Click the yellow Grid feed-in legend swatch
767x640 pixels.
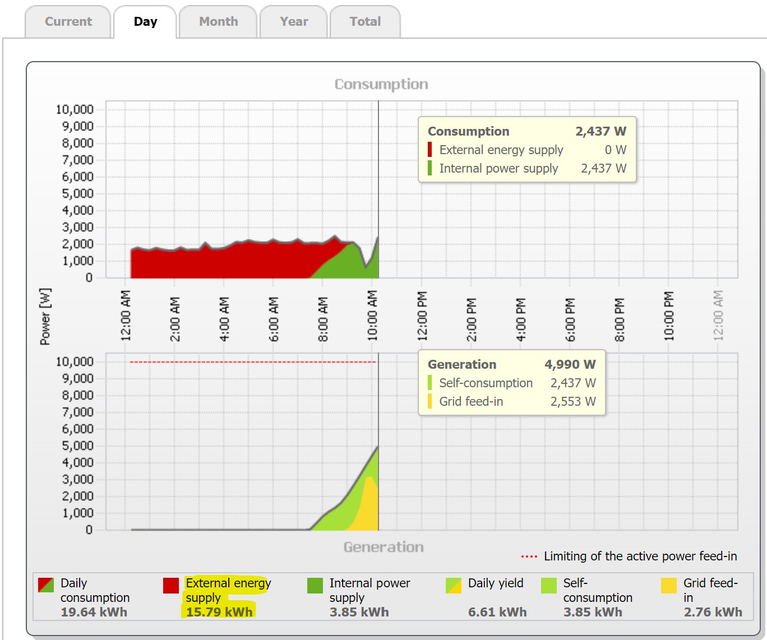pyautogui.click(x=669, y=586)
